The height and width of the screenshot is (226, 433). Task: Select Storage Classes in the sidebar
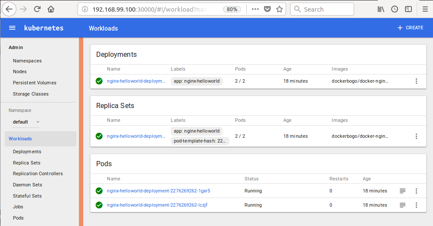tap(31, 94)
